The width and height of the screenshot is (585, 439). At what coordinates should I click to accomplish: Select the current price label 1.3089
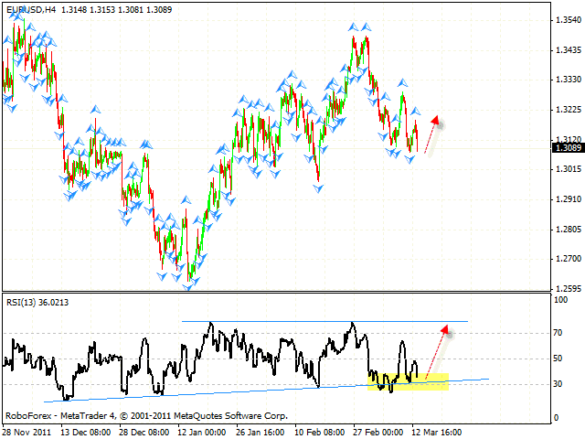[565, 146]
